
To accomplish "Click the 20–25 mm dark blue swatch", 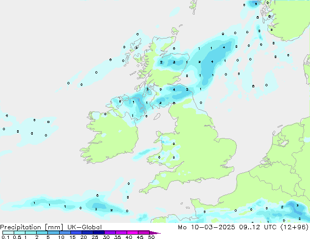I will (x=88, y=233).
